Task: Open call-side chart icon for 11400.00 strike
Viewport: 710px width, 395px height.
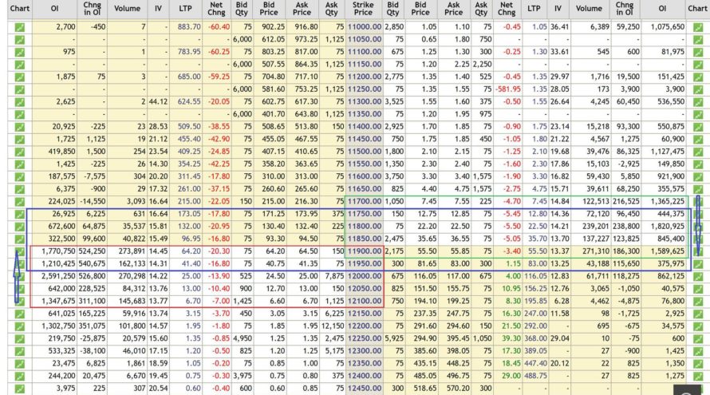Action: pyautogui.click(x=19, y=127)
